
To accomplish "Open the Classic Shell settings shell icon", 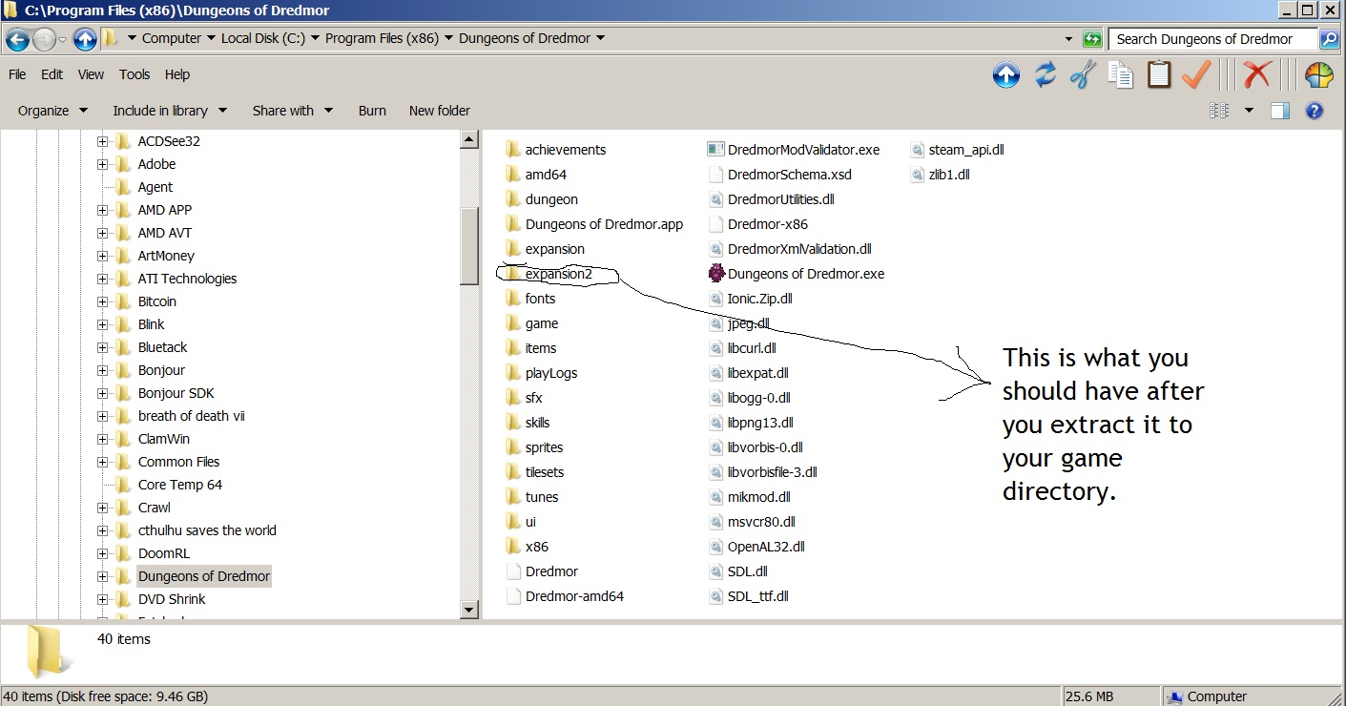I will coord(1318,75).
